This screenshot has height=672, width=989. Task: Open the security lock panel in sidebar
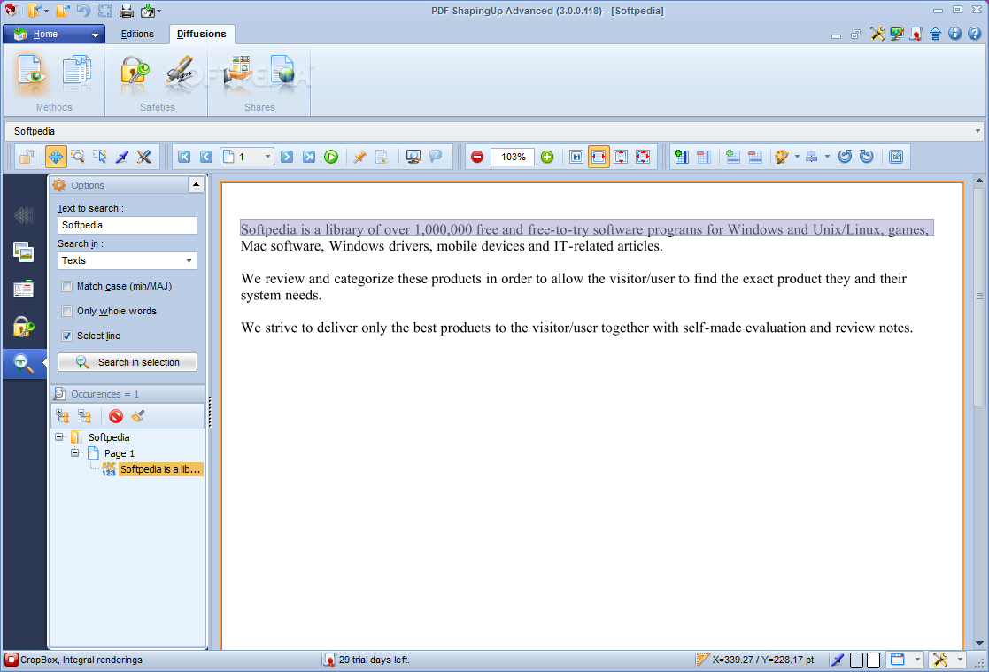[23, 327]
